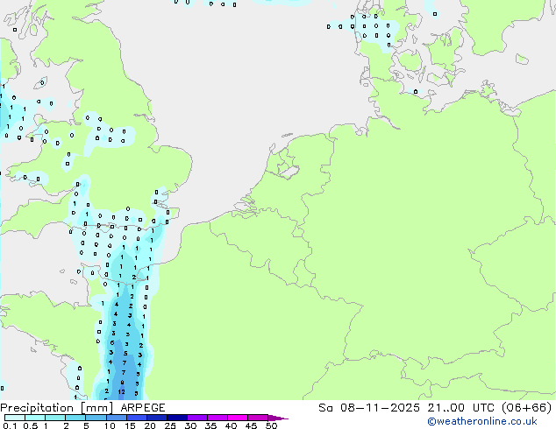Select the legend label "35"
The height and width of the screenshot is (429, 556).
point(210,425)
